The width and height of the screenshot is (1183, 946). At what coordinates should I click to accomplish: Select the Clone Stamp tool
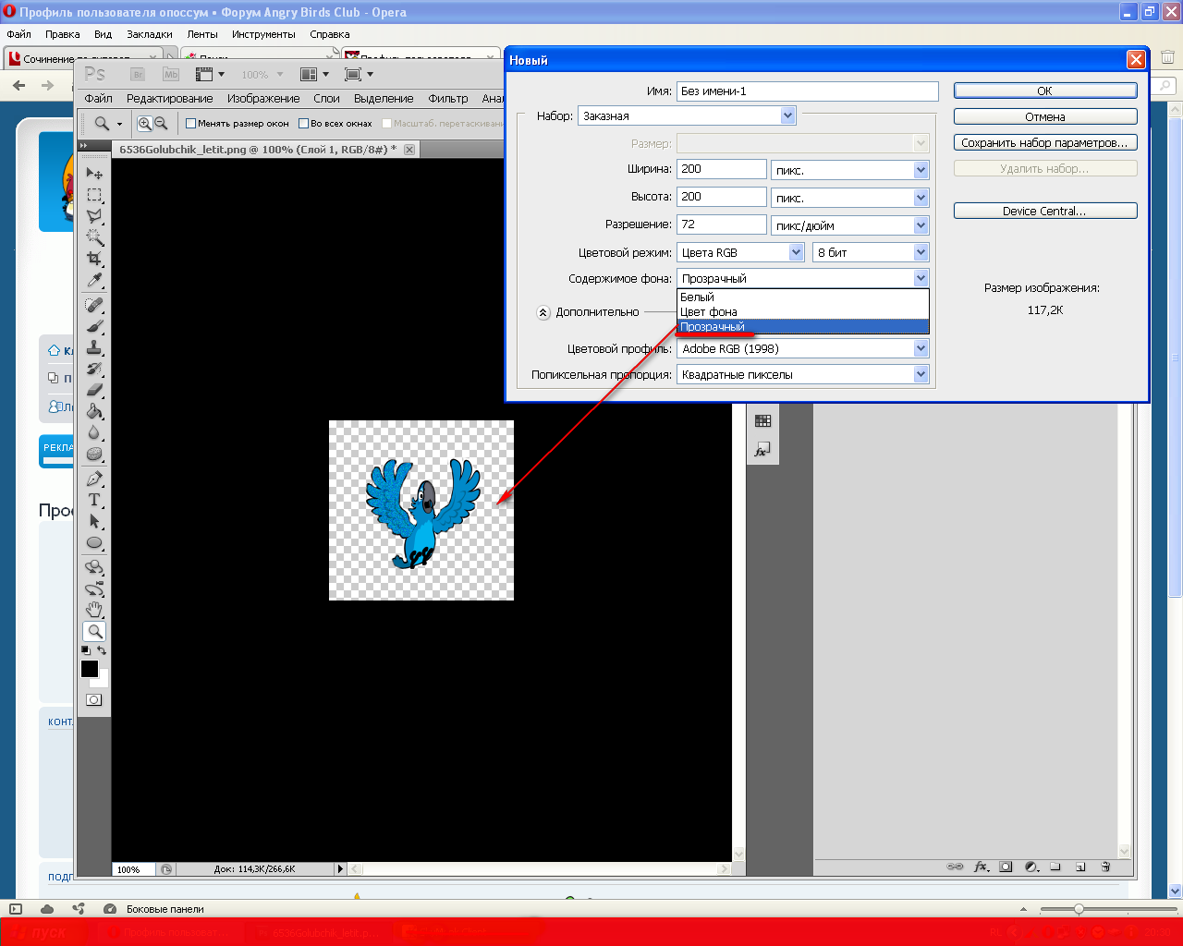click(x=94, y=347)
